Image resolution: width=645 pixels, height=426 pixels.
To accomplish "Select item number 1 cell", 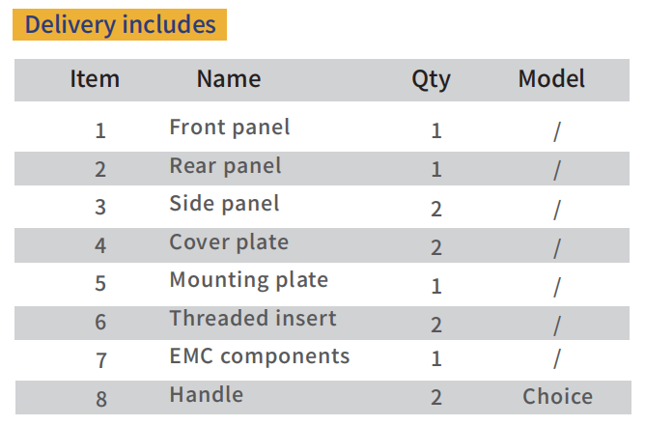I will [x=100, y=131].
